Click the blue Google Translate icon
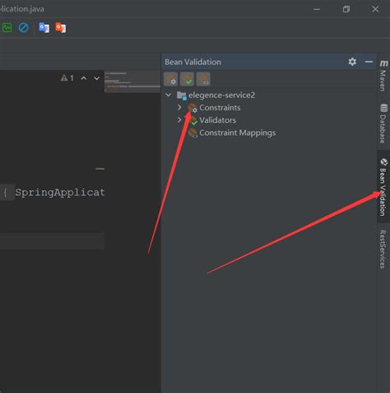390x393 pixels. coord(44,28)
